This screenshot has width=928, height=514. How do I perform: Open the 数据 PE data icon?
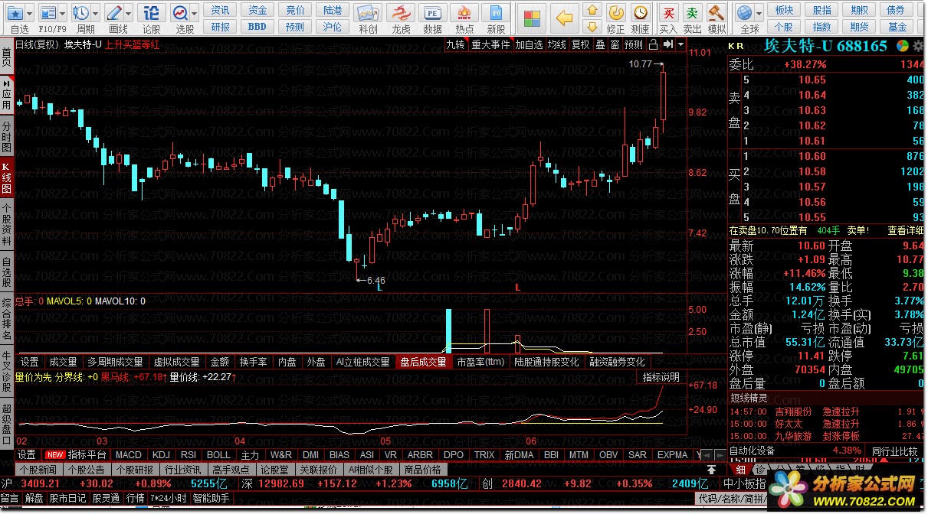433,14
